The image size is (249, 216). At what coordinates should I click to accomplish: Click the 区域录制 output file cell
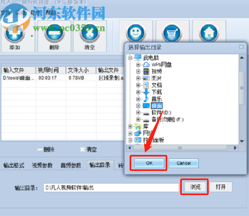[111, 78]
